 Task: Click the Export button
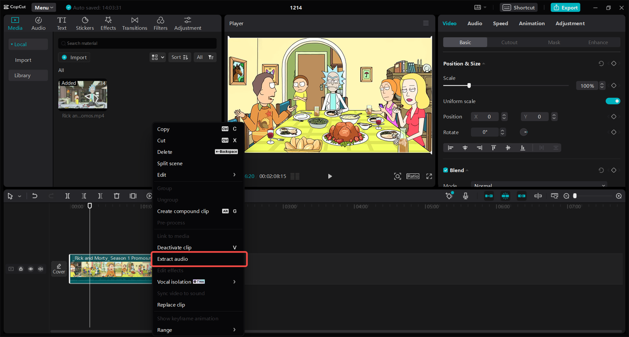pyautogui.click(x=565, y=7)
